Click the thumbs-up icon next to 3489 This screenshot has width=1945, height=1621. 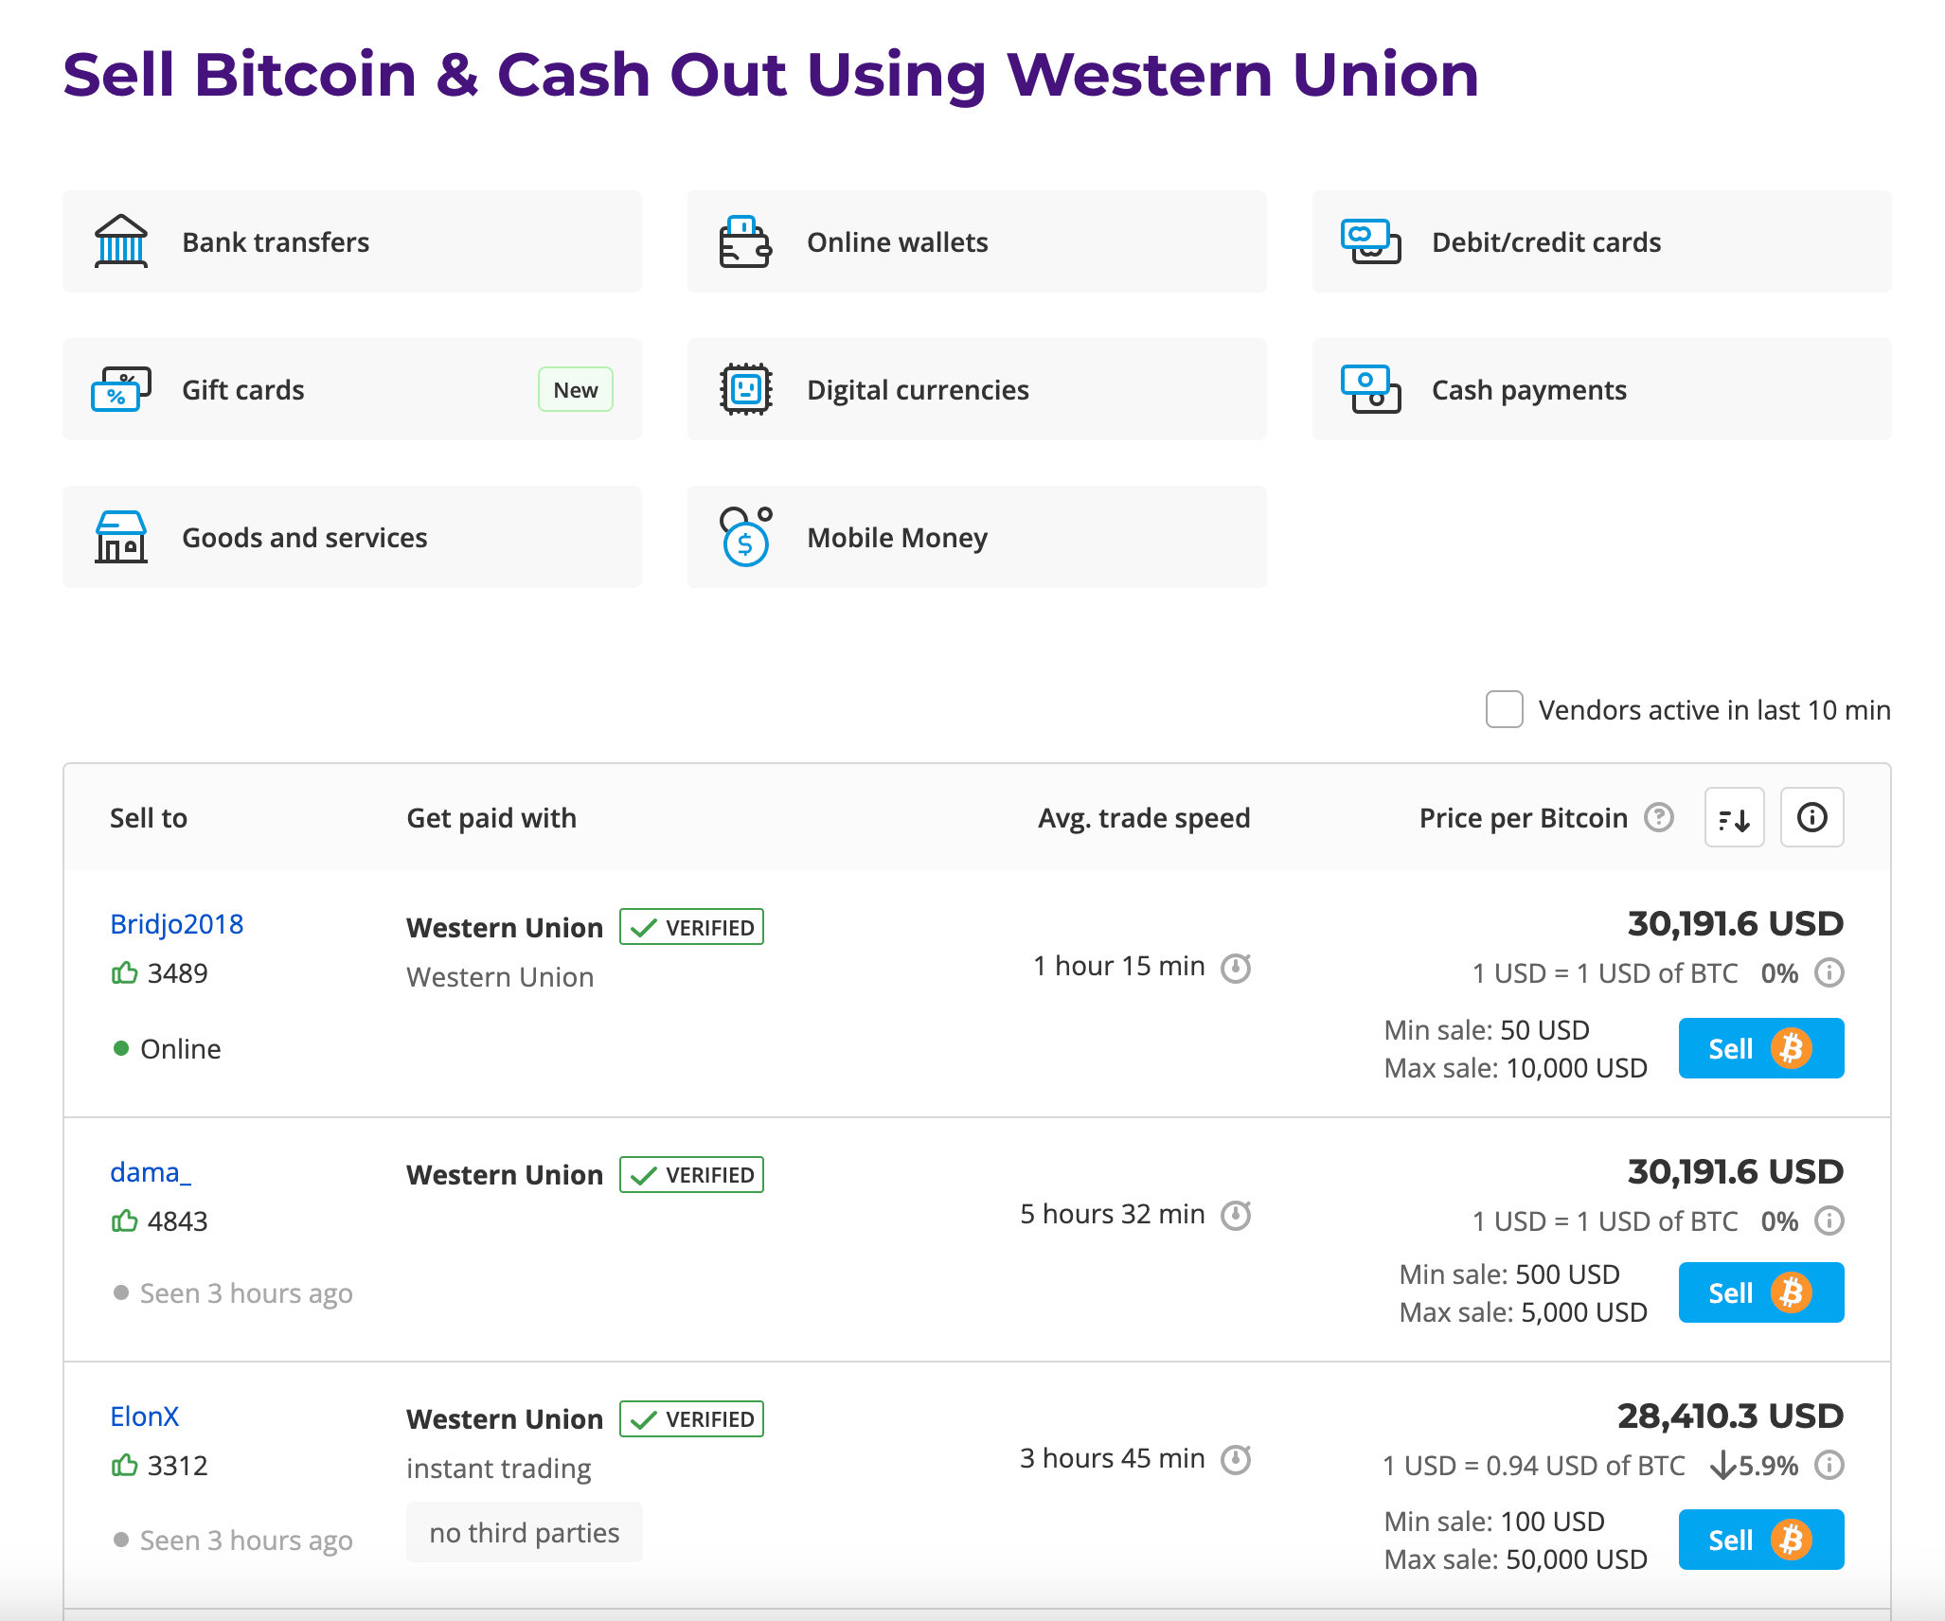tap(124, 972)
